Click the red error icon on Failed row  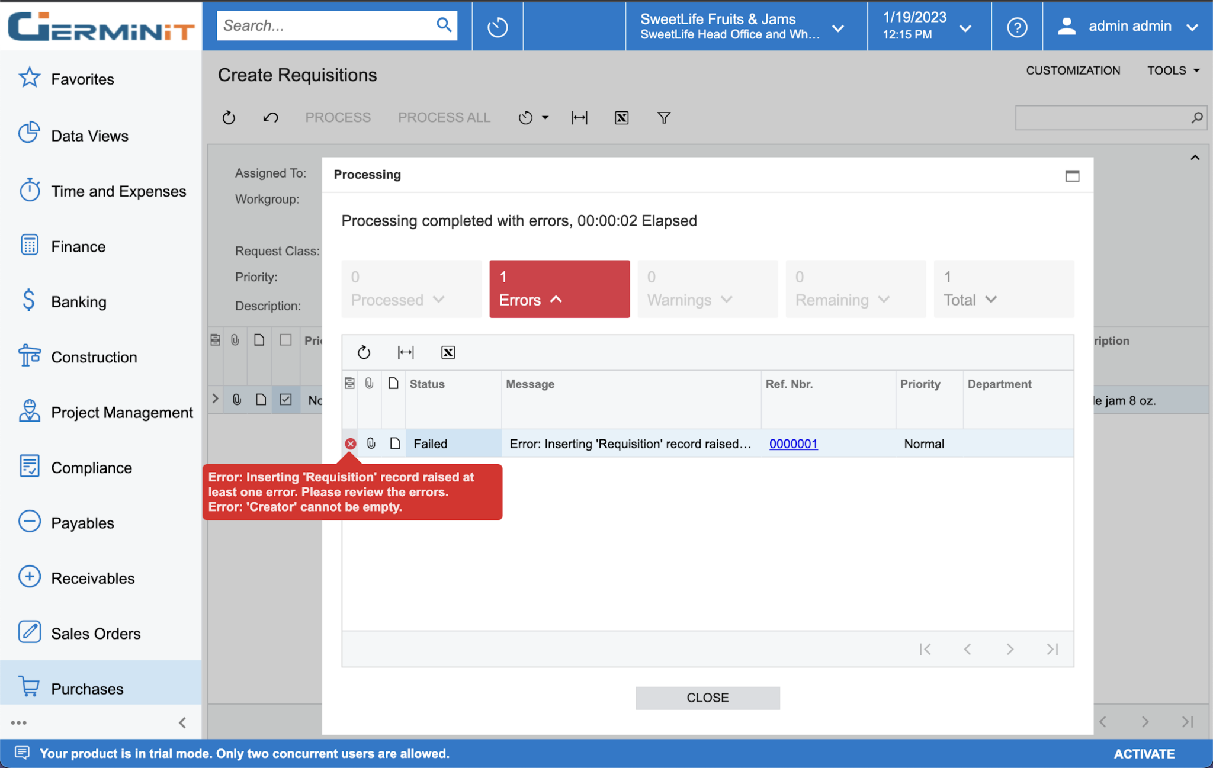pos(351,444)
